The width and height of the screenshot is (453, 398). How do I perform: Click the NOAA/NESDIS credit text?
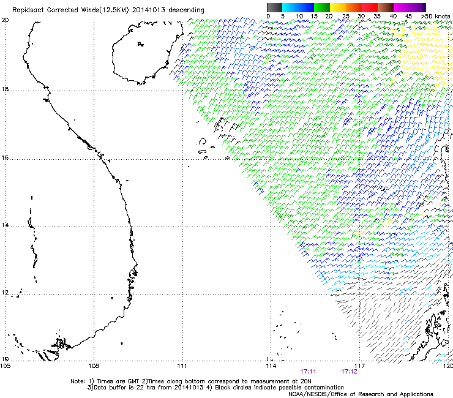361,394
